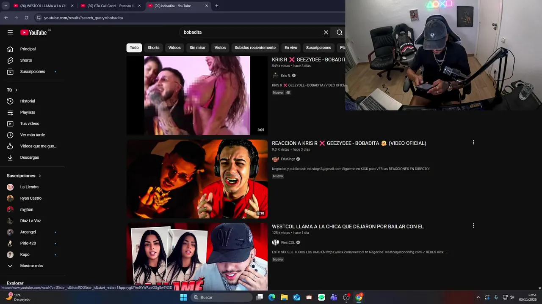Open new browser tab with plus button
This screenshot has width=542, height=304.
pos(217,6)
